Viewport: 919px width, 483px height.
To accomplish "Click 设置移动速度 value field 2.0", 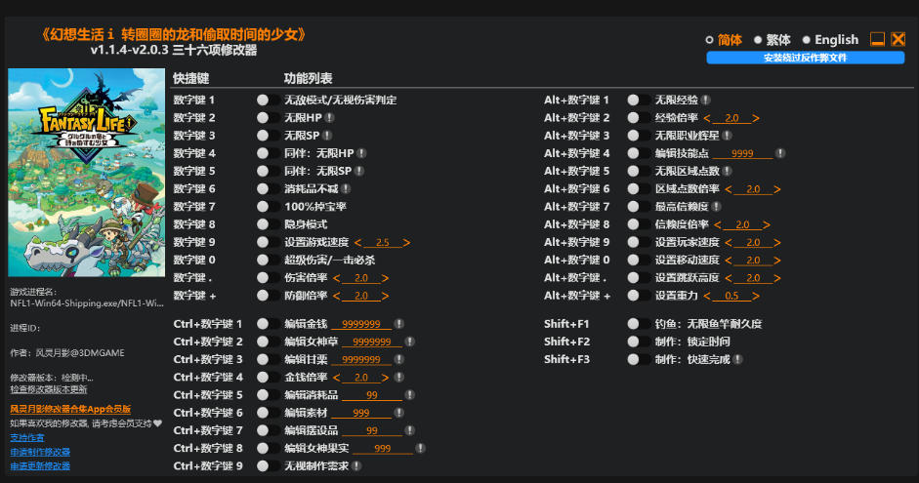I will point(753,260).
